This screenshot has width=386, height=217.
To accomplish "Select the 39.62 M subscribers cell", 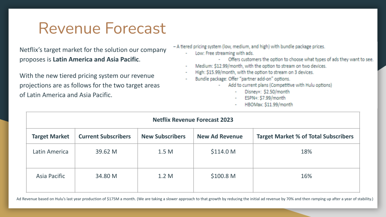I will (105, 152).
